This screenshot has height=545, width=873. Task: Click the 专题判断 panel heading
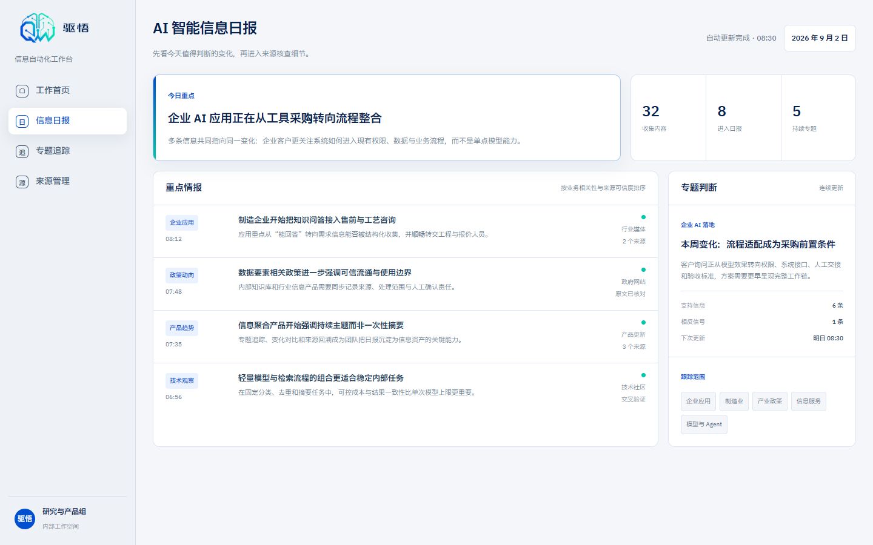(x=699, y=188)
